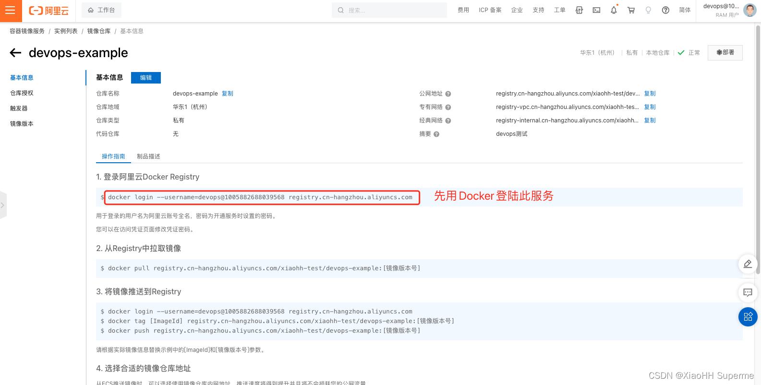Open the hamburger navigation menu
Image resolution: width=761 pixels, height=385 pixels.
(11, 11)
